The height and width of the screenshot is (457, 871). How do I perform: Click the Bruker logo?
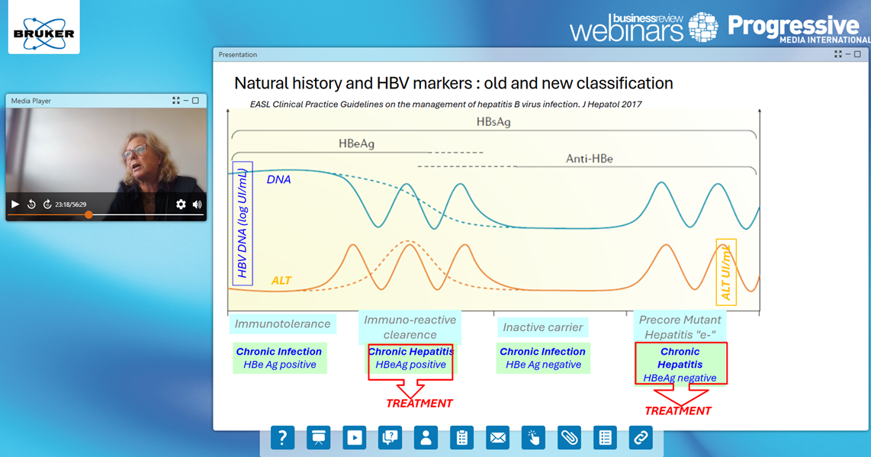[43, 27]
